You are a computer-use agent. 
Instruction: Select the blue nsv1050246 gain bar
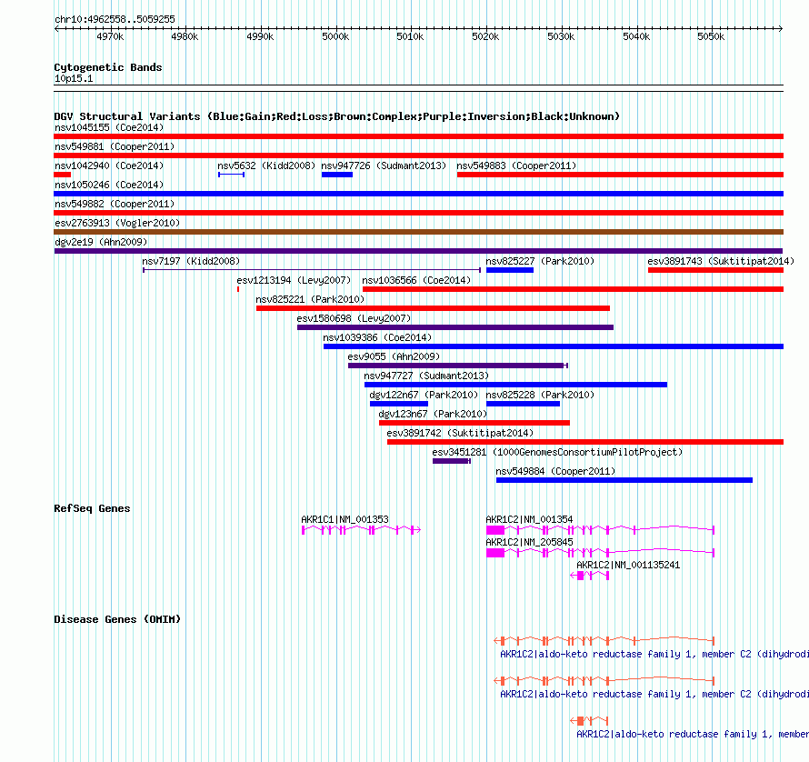click(x=418, y=194)
